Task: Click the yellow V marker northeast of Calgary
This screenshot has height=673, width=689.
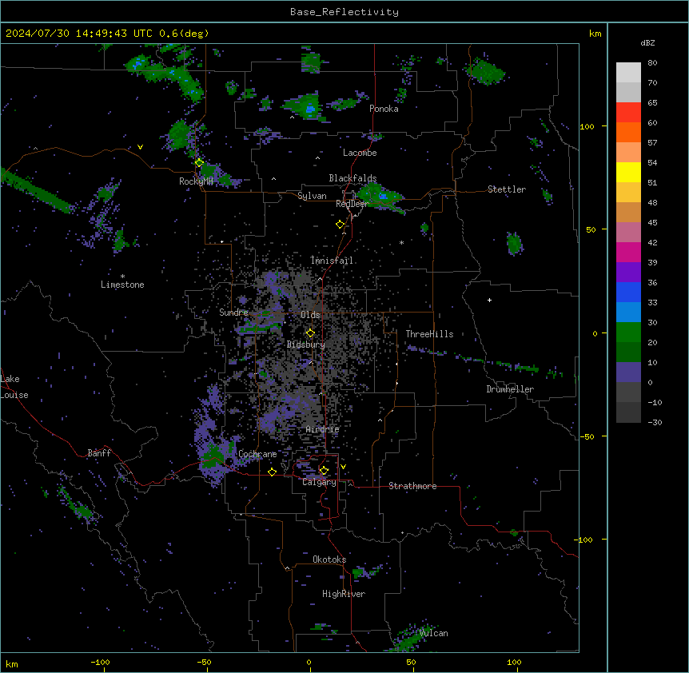Action: [x=343, y=467]
